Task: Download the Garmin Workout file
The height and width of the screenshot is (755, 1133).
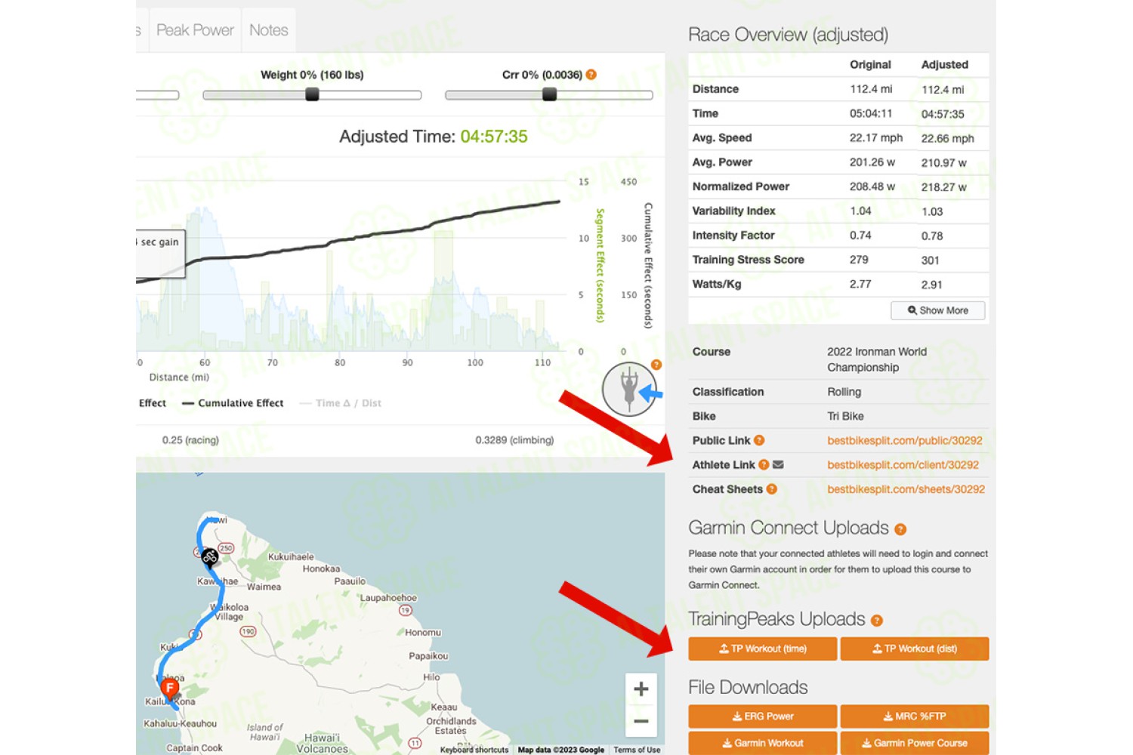Action: tap(763, 743)
